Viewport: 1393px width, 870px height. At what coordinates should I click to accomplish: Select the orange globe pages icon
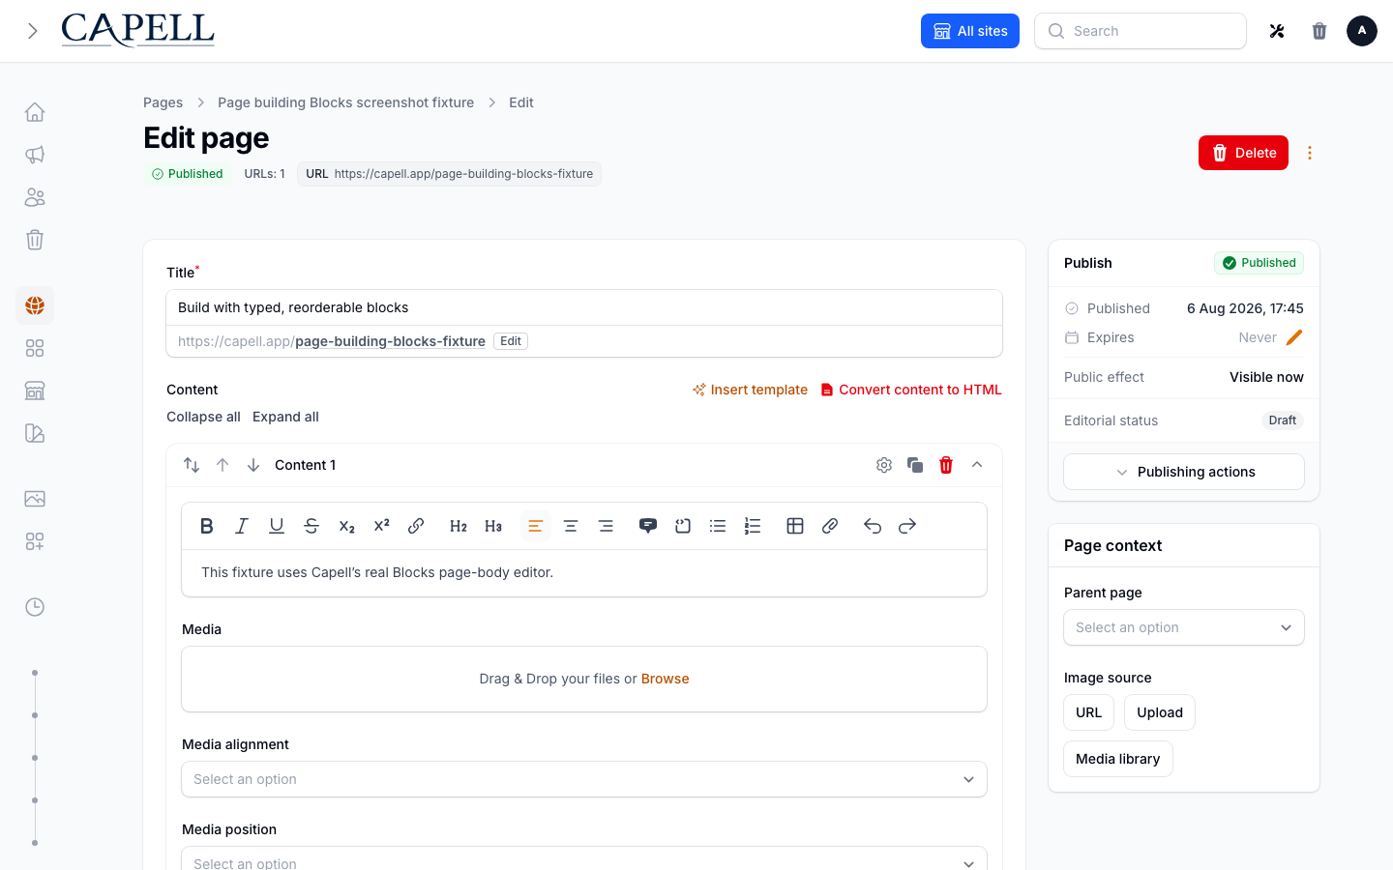click(35, 305)
